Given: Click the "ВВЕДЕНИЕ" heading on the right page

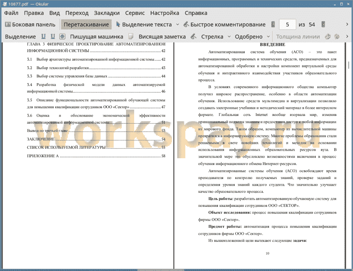Looking at the screenshot, I should 273,44.
